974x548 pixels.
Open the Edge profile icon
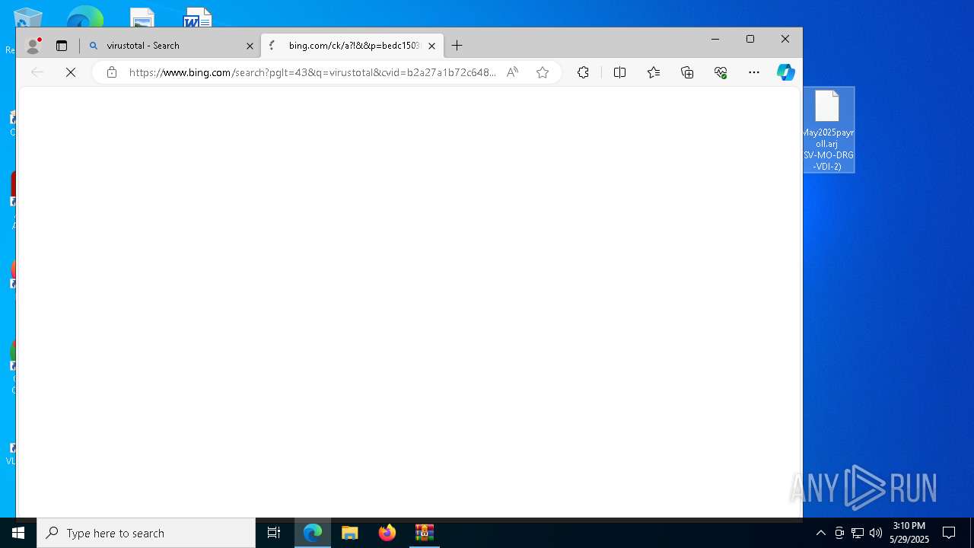(x=33, y=46)
